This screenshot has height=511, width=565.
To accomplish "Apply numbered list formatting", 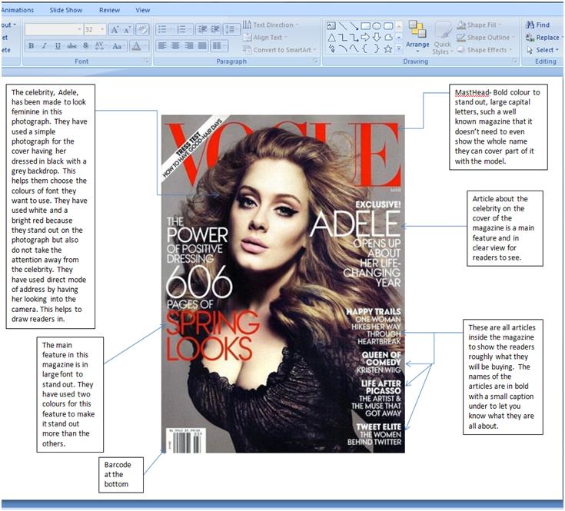I will click(183, 29).
